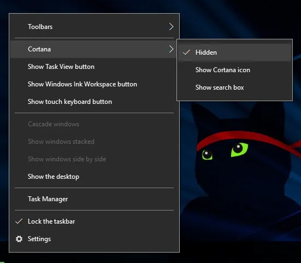Click Cascade windows entry
The image size is (301, 263).
point(95,124)
